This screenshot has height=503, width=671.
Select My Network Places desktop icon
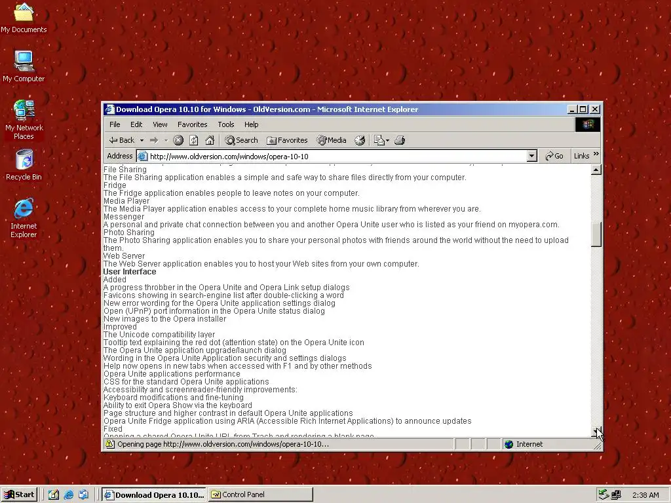pos(24,120)
